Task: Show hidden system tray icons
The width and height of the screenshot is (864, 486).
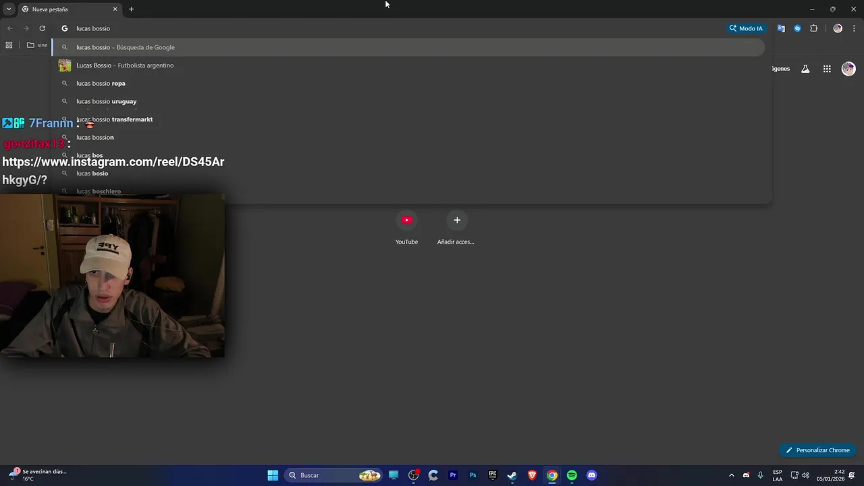Action: [x=731, y=475]
